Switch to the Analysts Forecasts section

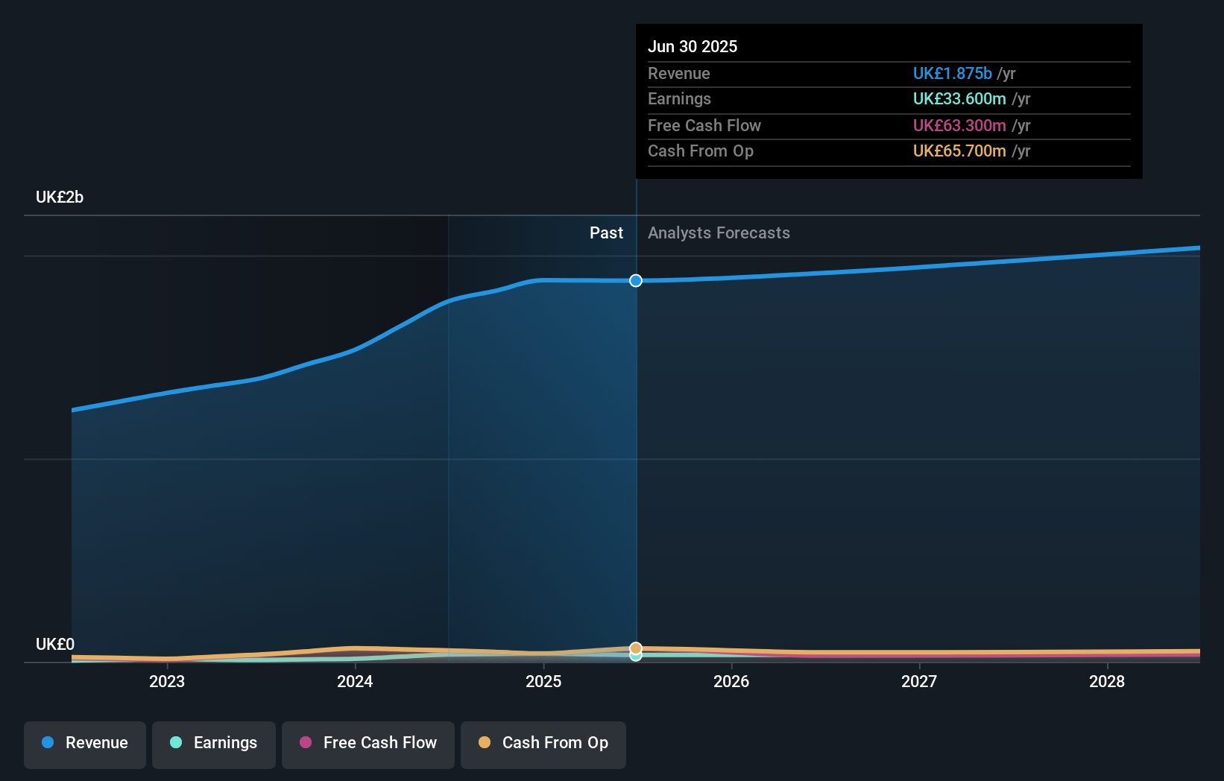click(719, 233)
